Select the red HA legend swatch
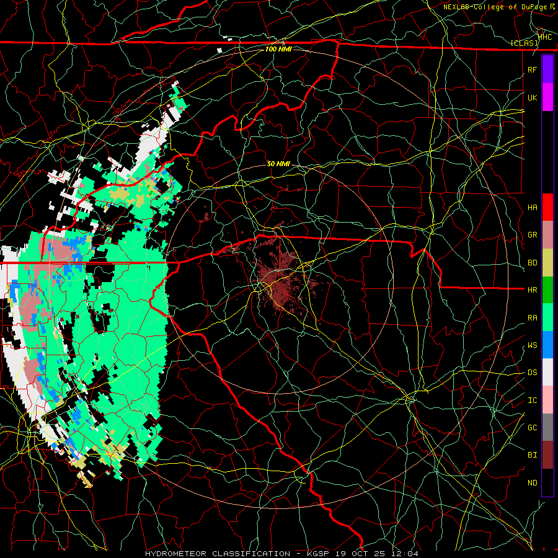The width and height of the screenshot is (558, 558). coord(547,207)
